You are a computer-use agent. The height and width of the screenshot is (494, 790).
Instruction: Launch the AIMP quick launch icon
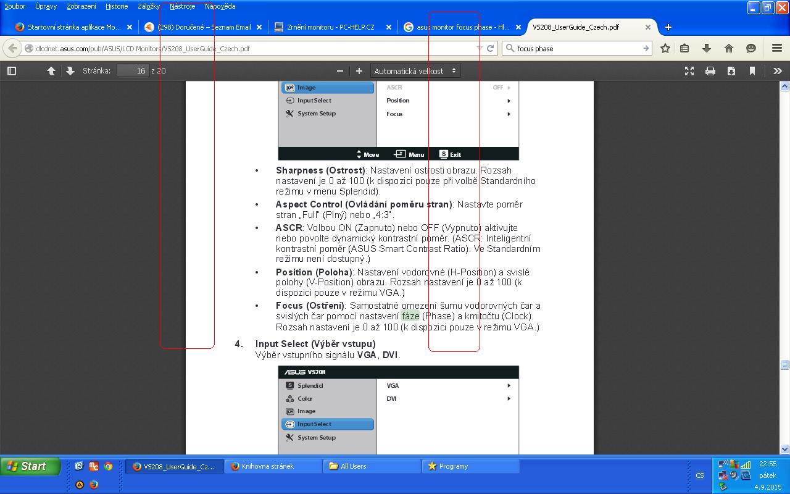(x=79, y=485)
